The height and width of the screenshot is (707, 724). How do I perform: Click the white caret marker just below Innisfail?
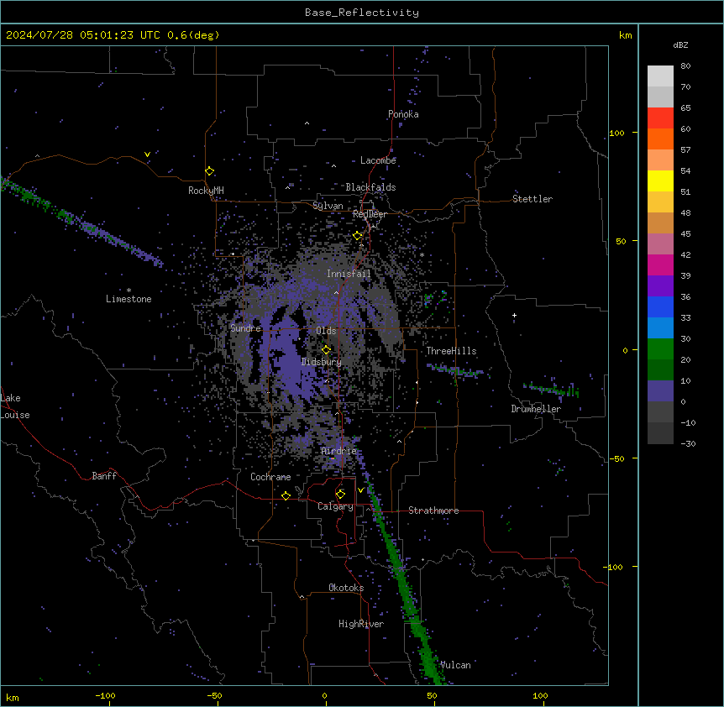[x=336, y=292]
